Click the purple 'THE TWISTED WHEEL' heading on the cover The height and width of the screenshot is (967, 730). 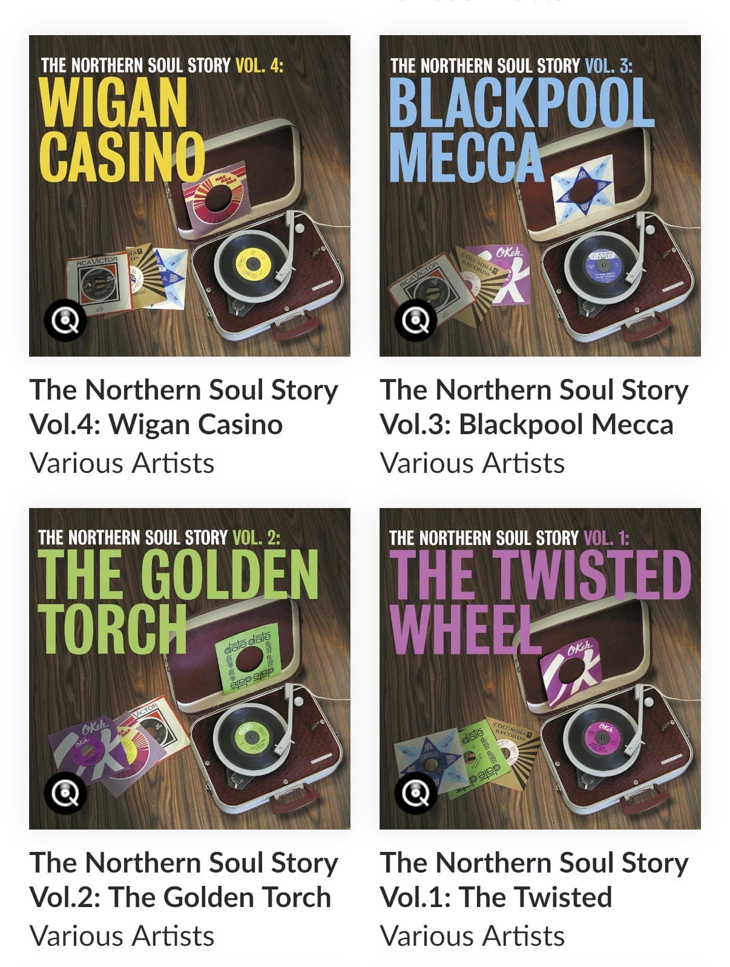(539, 601)
